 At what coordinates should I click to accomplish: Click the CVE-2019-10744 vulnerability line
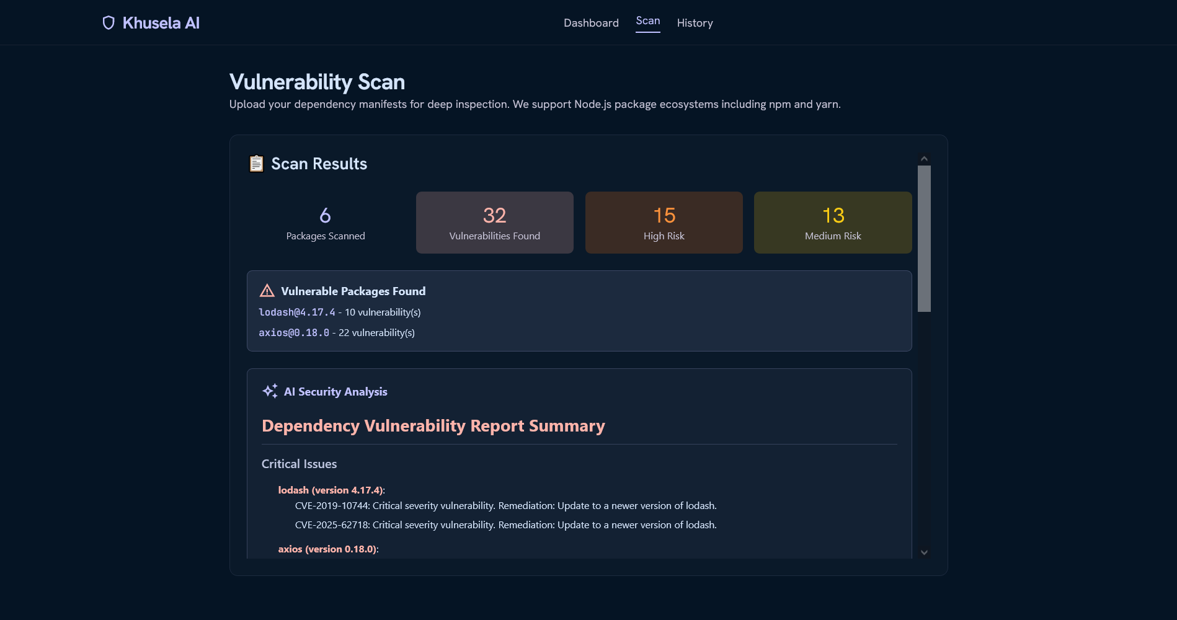tap(506, 506)
